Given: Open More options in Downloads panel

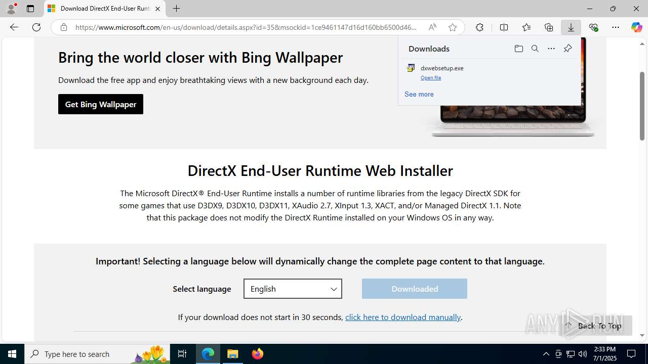Looking at the screenshot, I should pyautogui.click(x=551, y=49).
